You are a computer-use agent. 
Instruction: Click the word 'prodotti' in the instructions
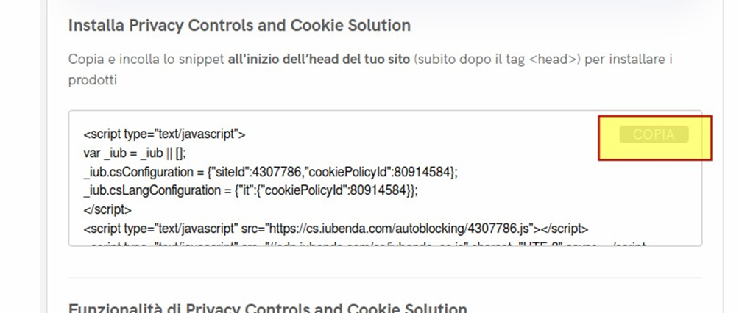(93, 81)
